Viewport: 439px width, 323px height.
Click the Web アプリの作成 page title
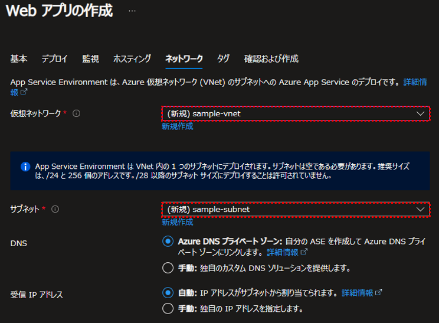[59, 11]
